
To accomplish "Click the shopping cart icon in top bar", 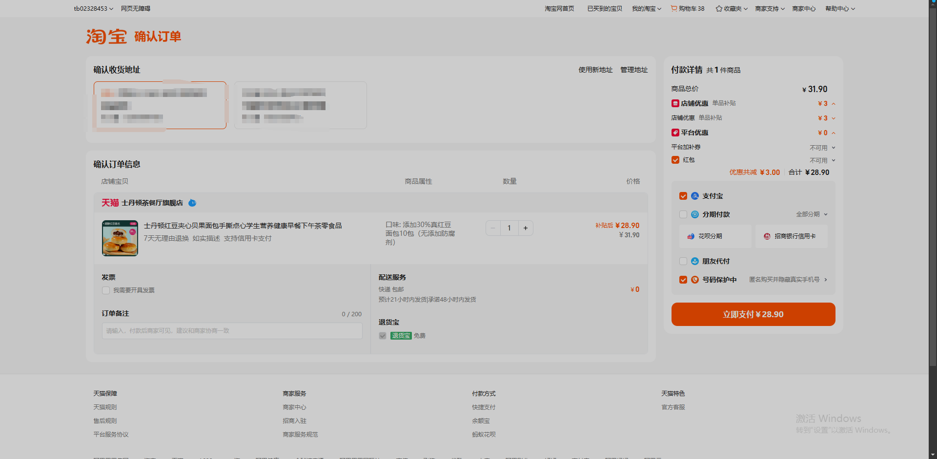I will 674,8.
